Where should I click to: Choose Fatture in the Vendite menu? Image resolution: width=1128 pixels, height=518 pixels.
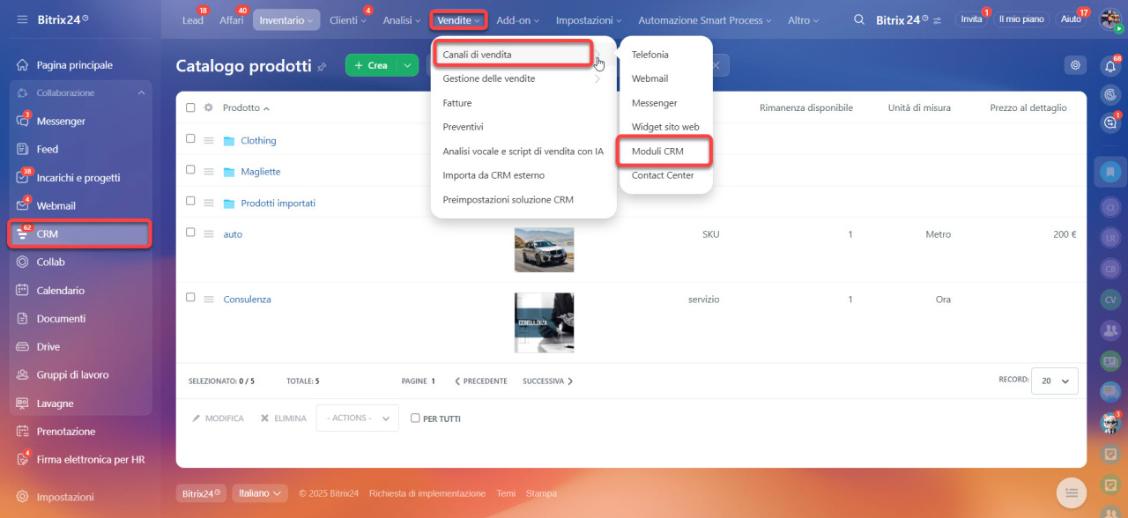(x=457, y=103)
